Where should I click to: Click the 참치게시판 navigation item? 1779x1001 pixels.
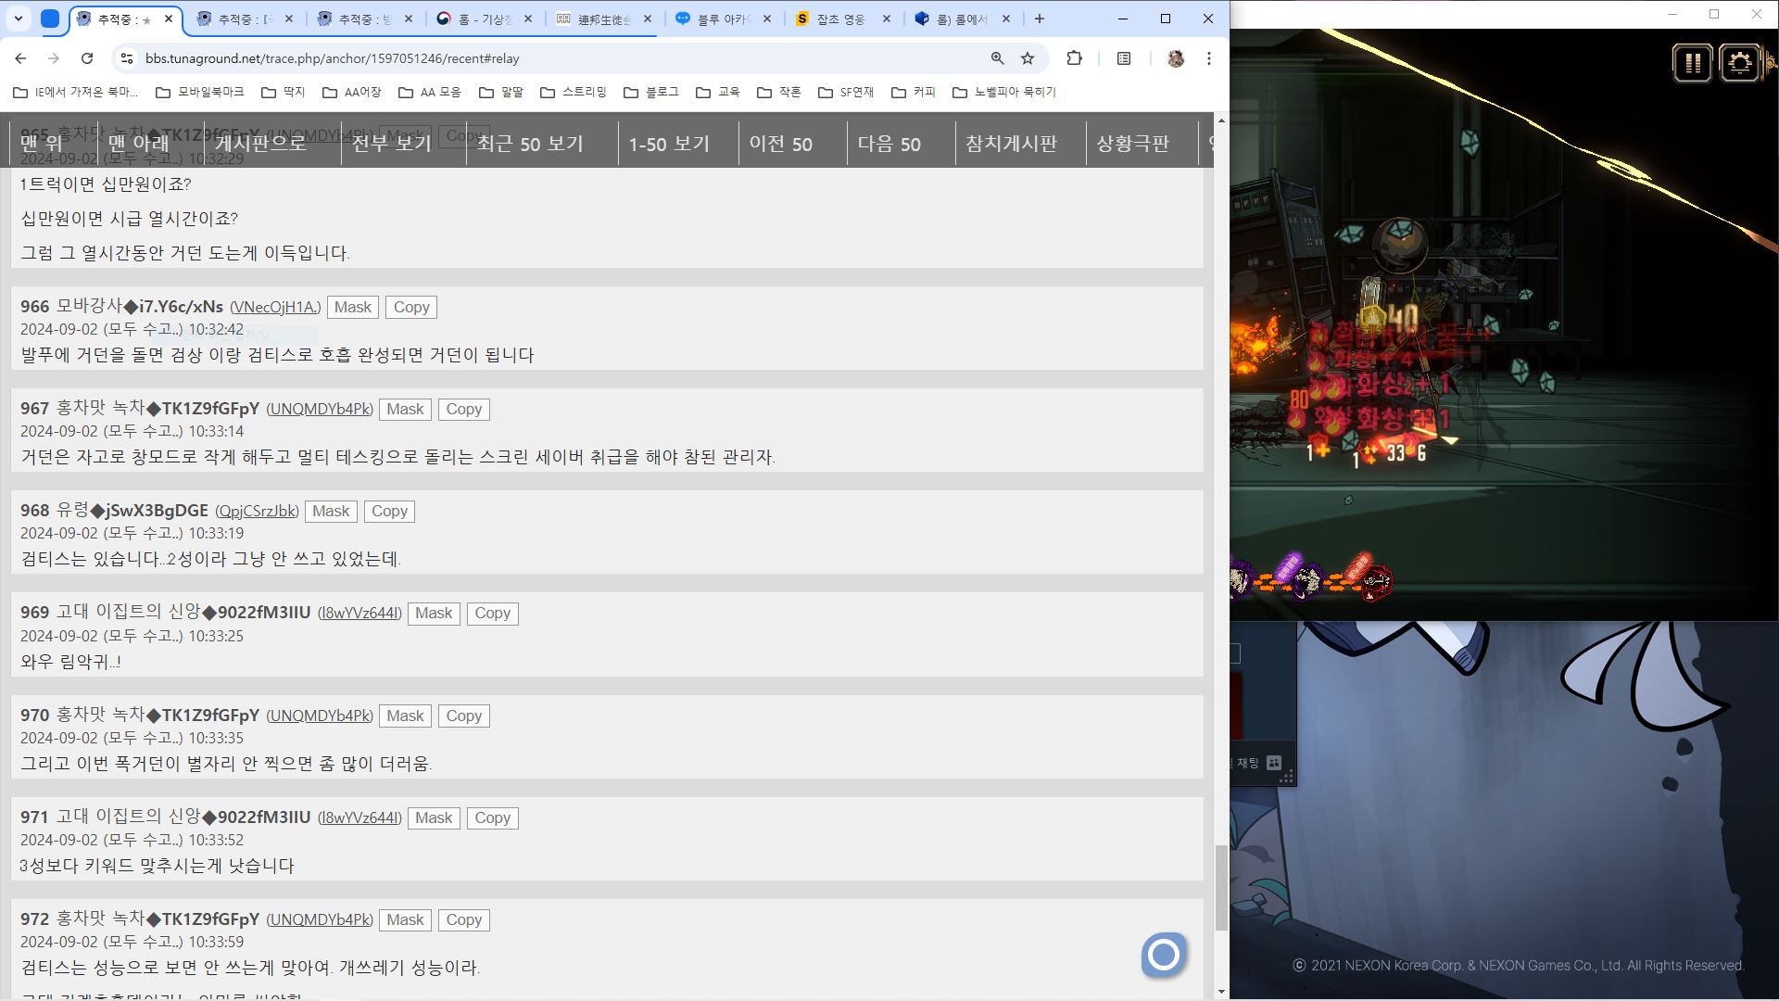pyautogui.click(x=1011, y=144)
